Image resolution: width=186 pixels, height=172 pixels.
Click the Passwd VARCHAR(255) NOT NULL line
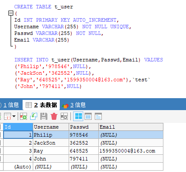[x=58, y=33]
